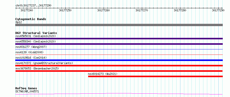The height and width of the screenshot is (97, 230).
Task: Open the Cytogenetic Bands track heading
Action: 31,19
